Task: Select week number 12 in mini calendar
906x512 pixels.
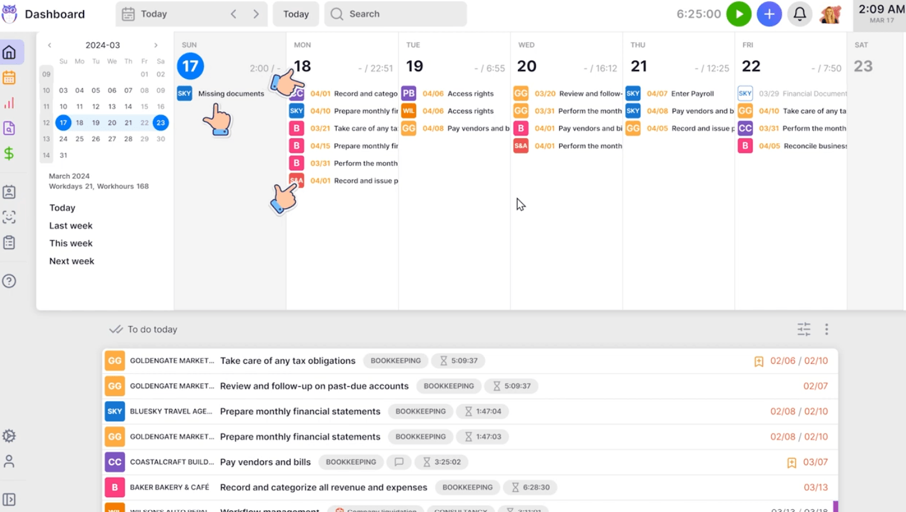Action: coord(46,123)
